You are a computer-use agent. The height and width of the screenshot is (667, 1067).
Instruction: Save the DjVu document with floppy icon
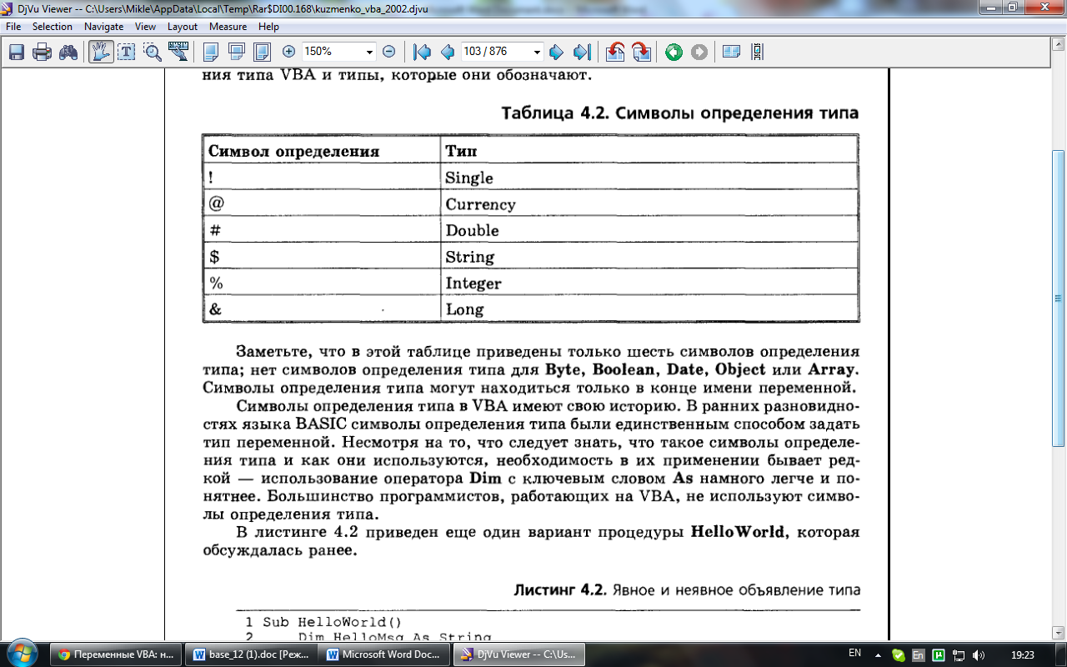17,52
